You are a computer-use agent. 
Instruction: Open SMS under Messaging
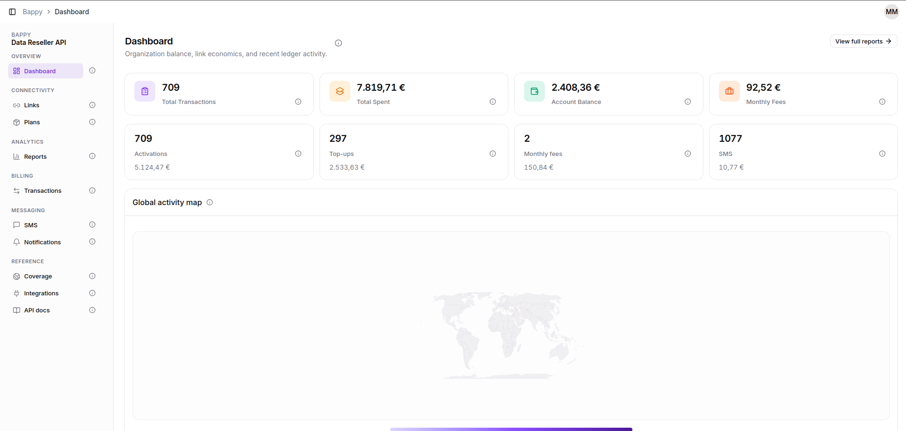[x=46, y=225]
